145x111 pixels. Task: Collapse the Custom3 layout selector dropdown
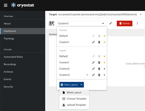coord(103,24)
